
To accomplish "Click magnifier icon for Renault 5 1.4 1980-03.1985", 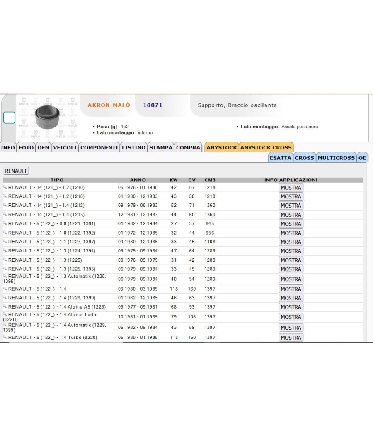I will coord(5,288).
